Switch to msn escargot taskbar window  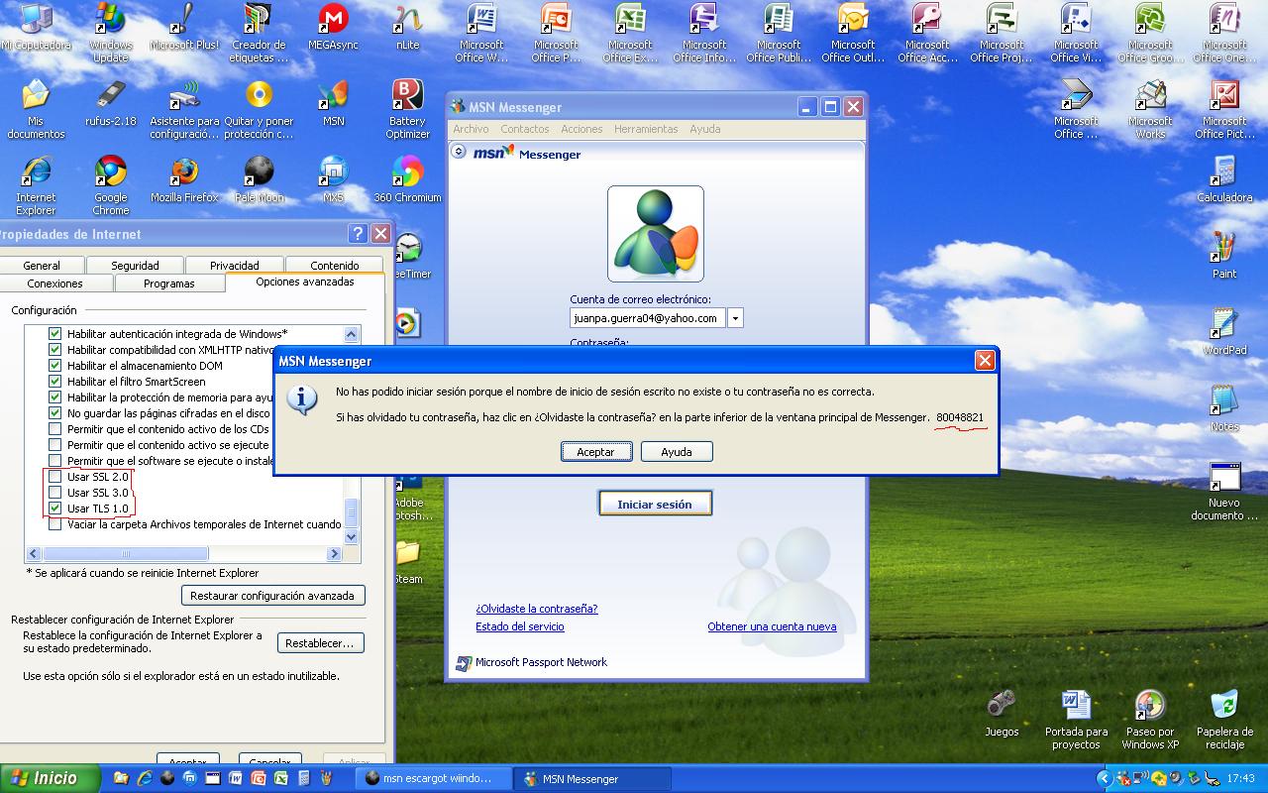click(x=434, y=778)
